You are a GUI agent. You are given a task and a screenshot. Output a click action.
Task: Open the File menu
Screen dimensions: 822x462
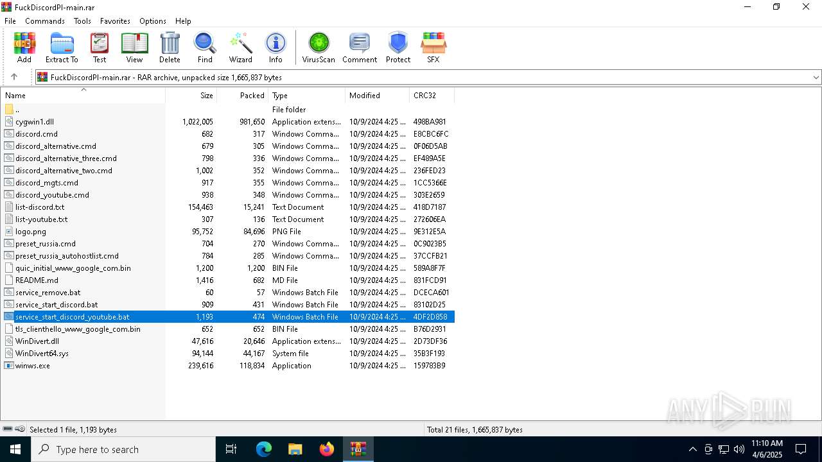point(10,21)
